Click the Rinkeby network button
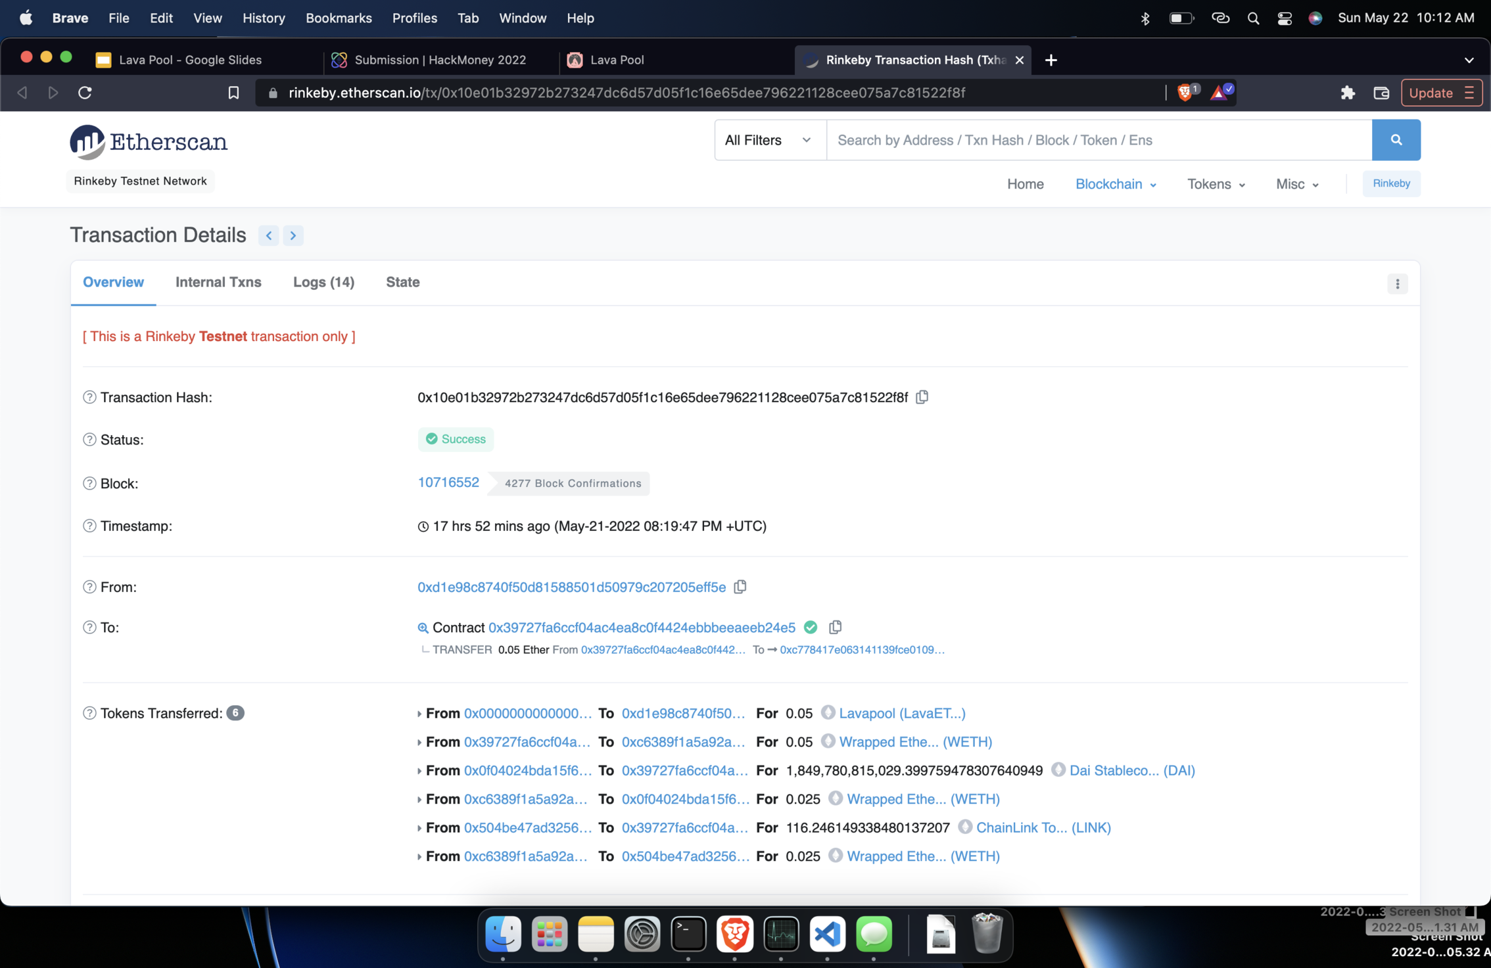Screen dimensions: 1491x968 click(x=1391, y=183)
